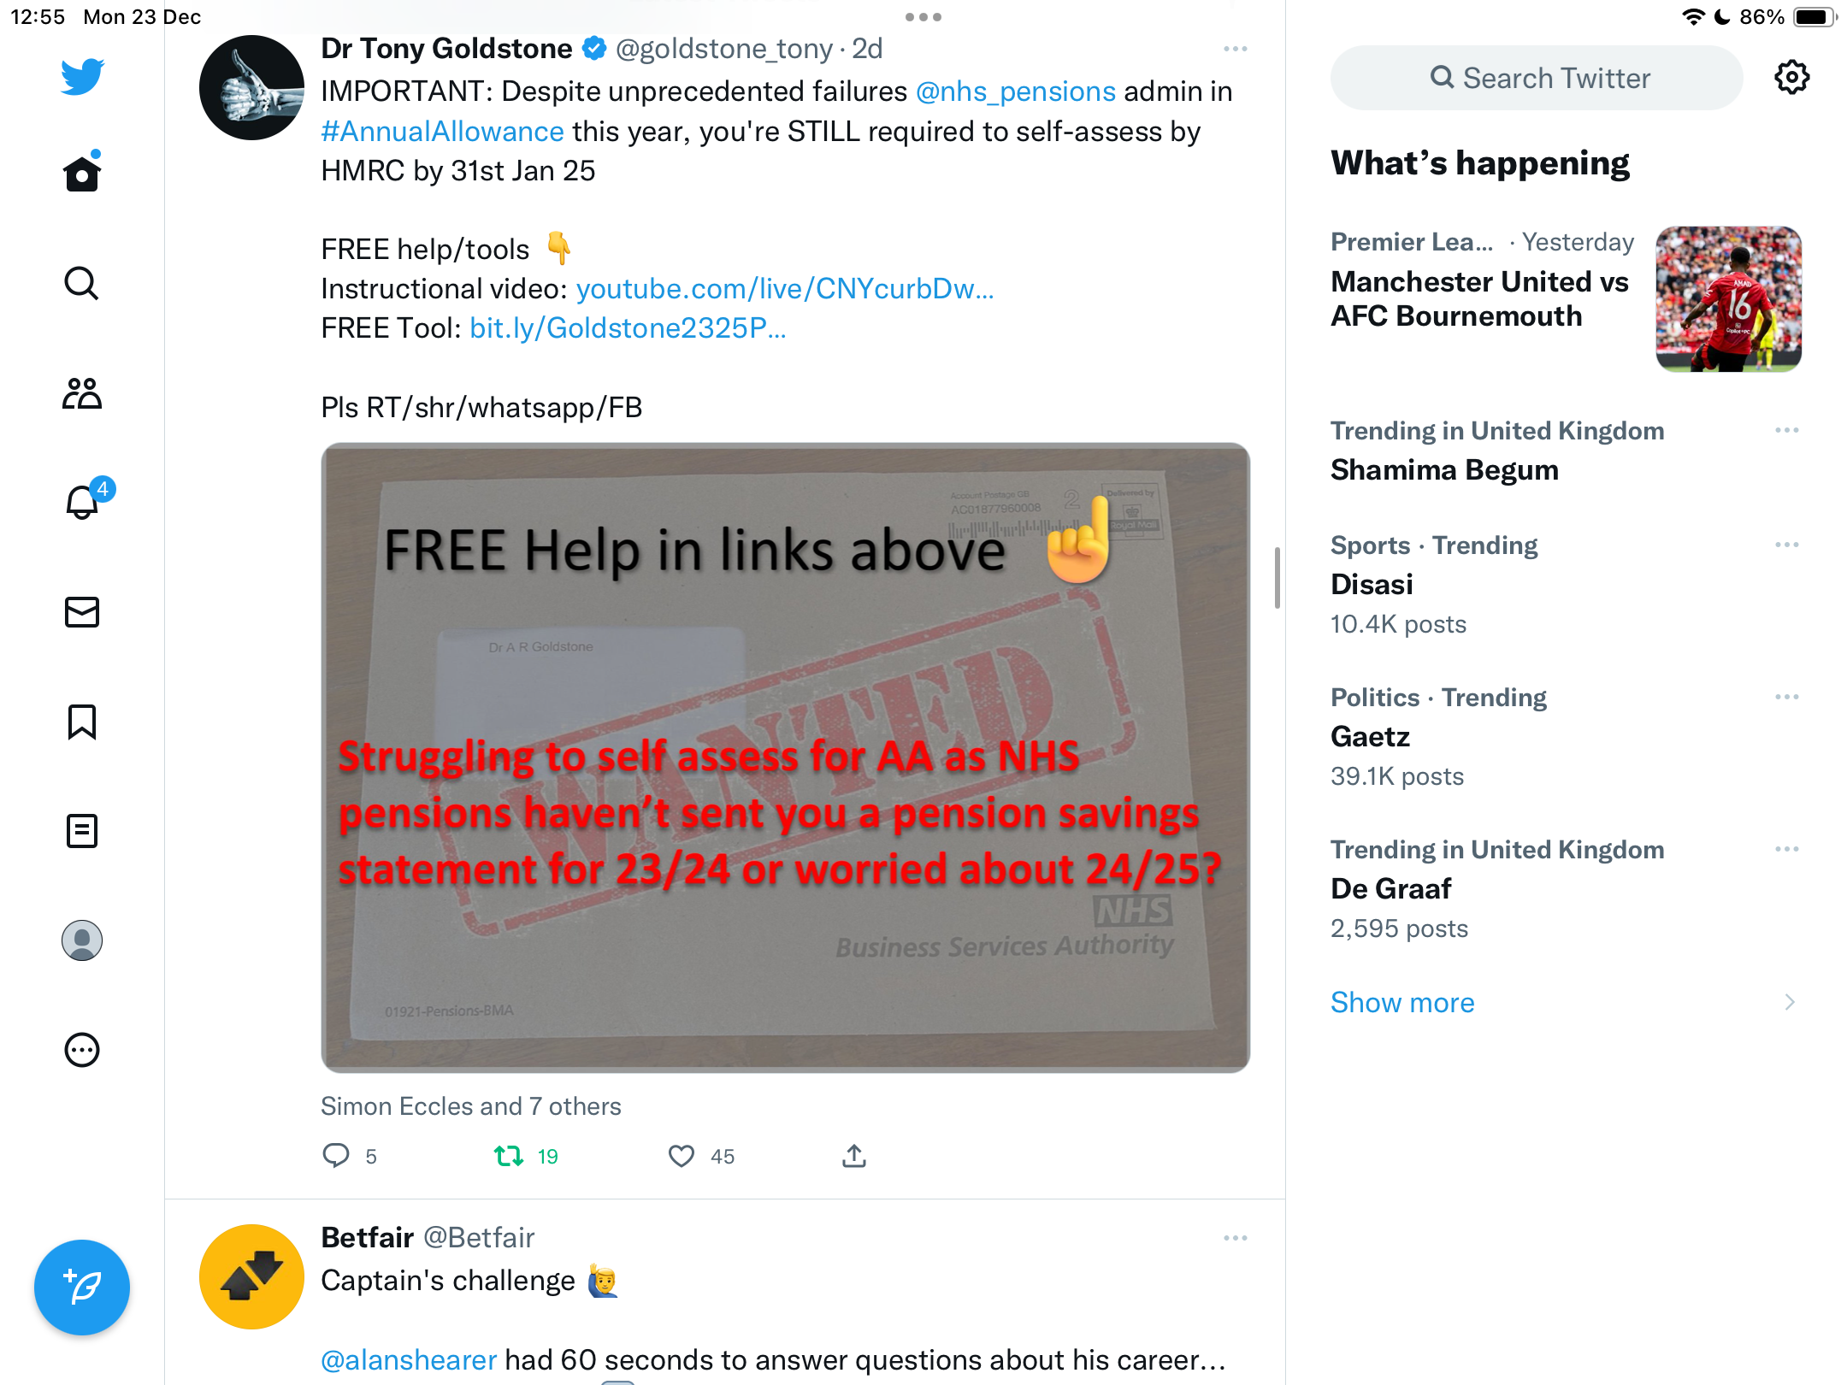Open the Gaetz trending topic

point(1565,737)
